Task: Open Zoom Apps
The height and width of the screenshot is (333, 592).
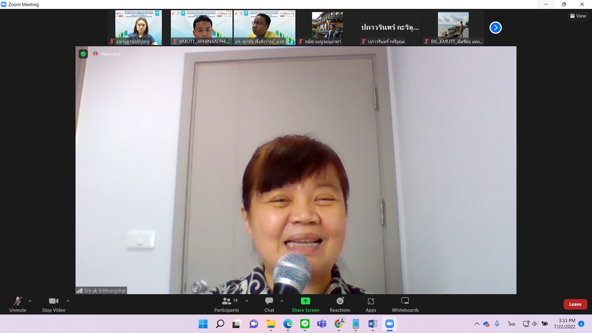Action: tap(371, 304)
